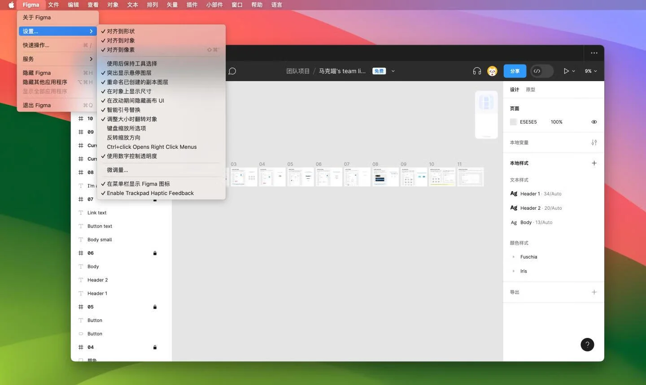Expand the 服务 submenu arrow

pos(91,59)
